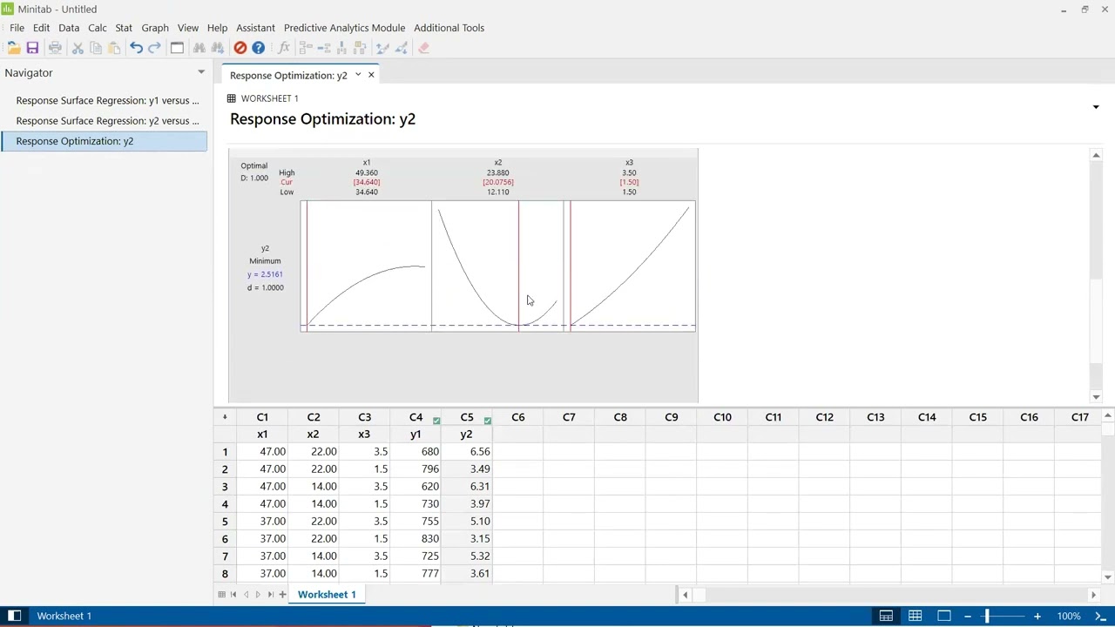This screenshot has width=1115, height=627.
Task: Switch to the grid-only view icon in the status bar
Action: coord(915,616)
